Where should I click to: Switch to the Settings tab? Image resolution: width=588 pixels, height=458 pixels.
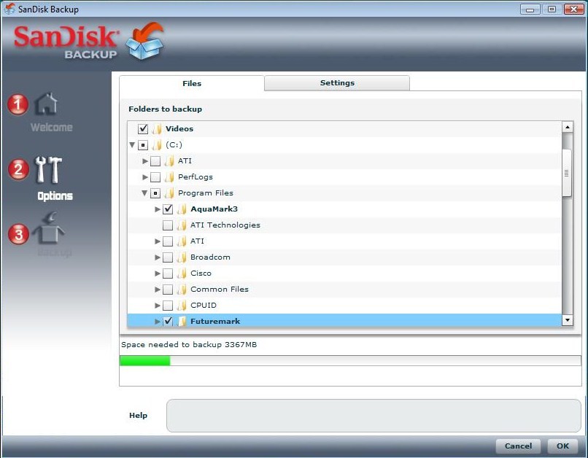click(337, 83)
